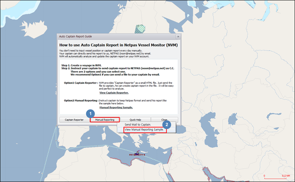Click the Captain Reporter button
Image resolution: width=295 pixels, height=182 pixels.
click(x=74, y=120)
